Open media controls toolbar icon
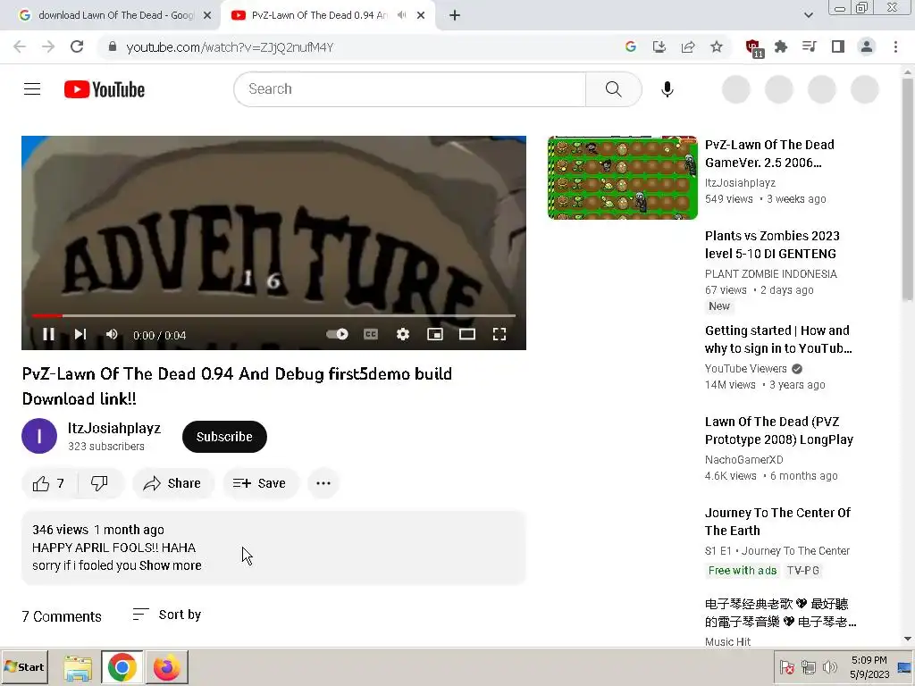The height and width of the screenshot is (686, 915). click(810, 46)
